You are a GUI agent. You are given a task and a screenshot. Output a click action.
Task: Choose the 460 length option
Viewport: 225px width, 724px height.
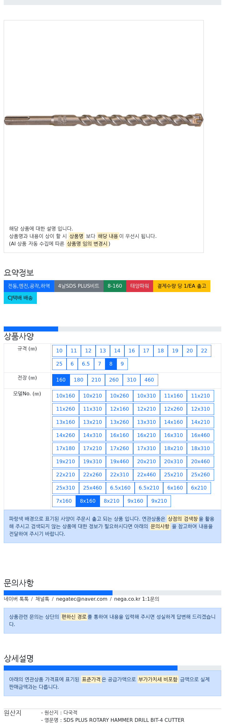(149, 380)
